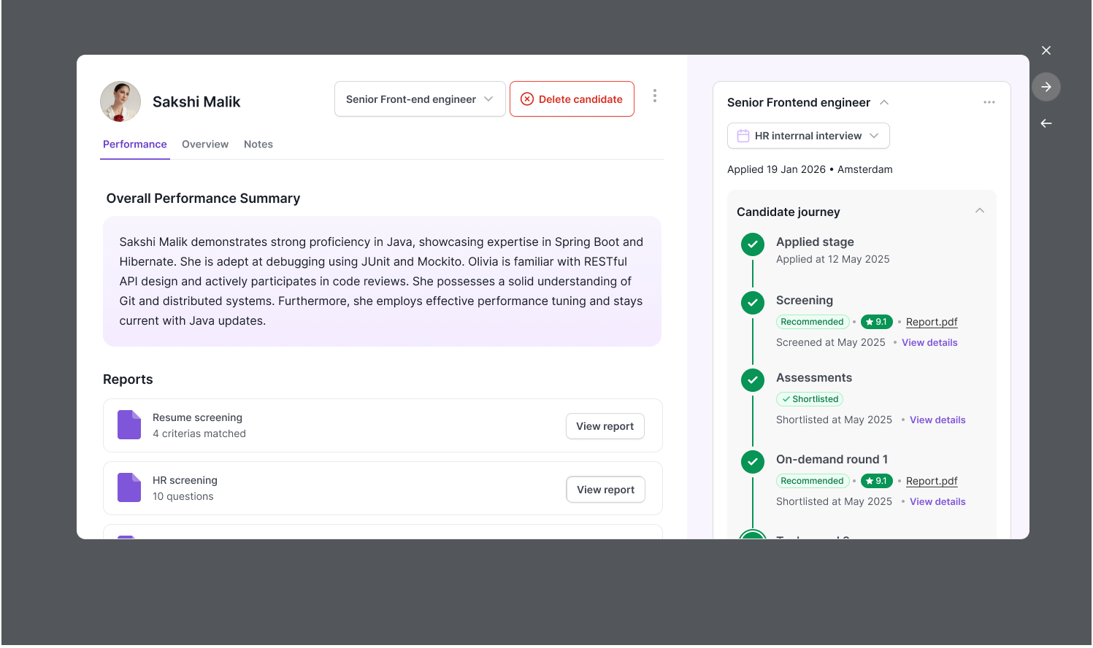This screenshot has width=1093, height=648.
Task: Open vertical three-dot menu beside Delete candidate
Action: coord(655,96)
